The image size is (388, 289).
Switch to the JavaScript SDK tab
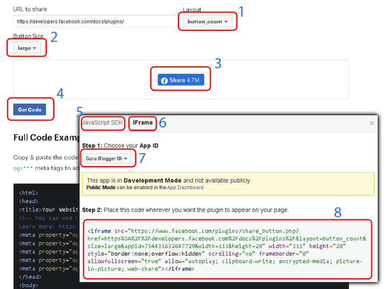(x=102, y=122)
